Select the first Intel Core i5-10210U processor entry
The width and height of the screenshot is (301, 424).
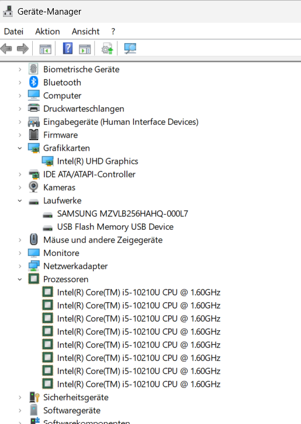pyautogui.click(x=139, y=292)
